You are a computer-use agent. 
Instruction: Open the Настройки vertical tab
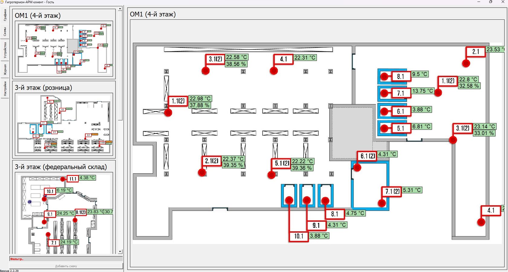tap(5, 89)
